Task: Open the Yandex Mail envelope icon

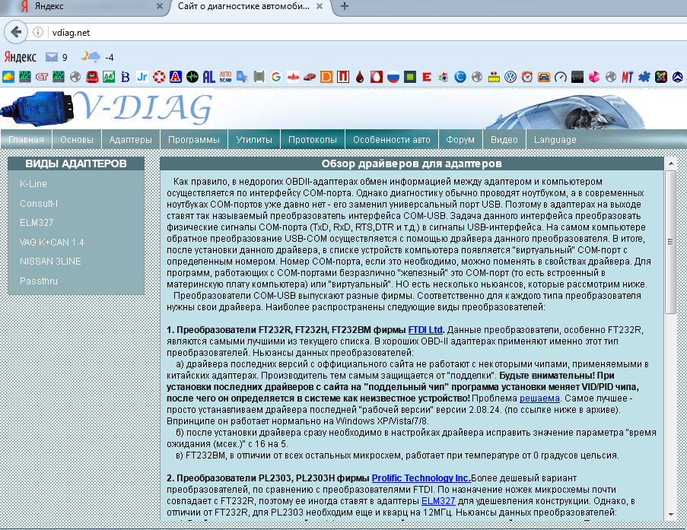Action: point(52,57)
